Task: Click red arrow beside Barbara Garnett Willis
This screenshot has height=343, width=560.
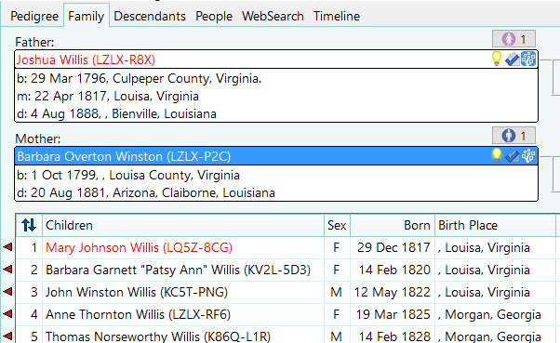Action: pyautogui.click(x=7, y=270)
